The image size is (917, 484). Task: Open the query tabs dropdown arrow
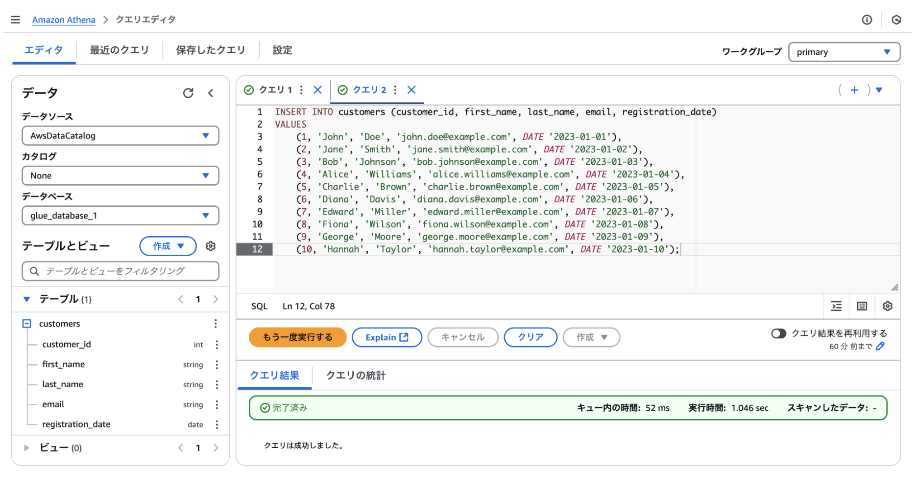(879, 89)
